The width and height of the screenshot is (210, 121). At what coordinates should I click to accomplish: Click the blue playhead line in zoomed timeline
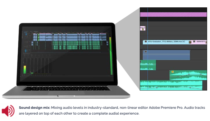tap(148, 49)
